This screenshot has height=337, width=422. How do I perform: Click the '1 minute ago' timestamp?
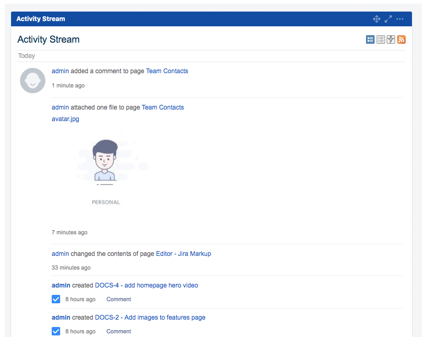pyautogui.click(x=68, y=85)
